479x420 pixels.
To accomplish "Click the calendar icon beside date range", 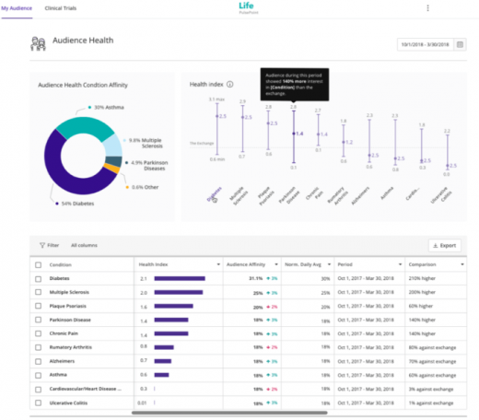I will (460, 44).
